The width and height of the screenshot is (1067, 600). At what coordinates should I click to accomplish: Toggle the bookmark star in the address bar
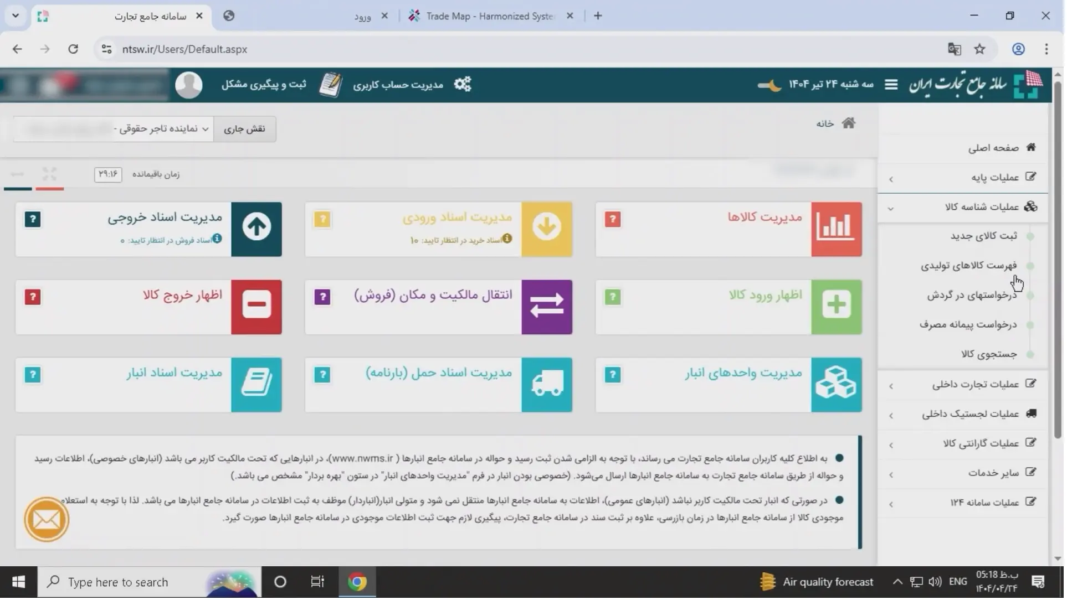979,49
